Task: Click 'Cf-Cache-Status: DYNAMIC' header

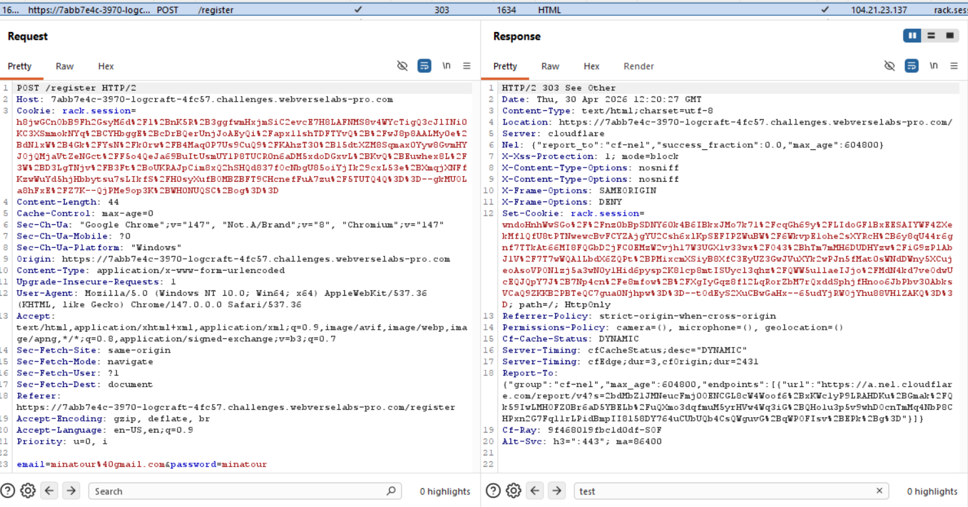Action: tap(570, 339)
